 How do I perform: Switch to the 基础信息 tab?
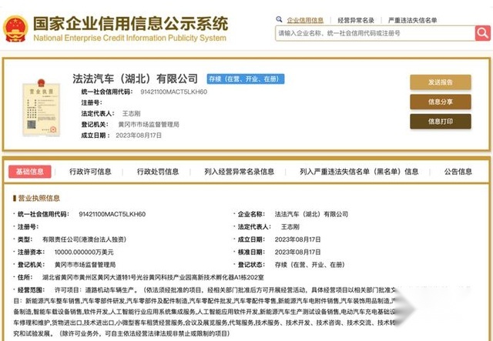point(30,172)
